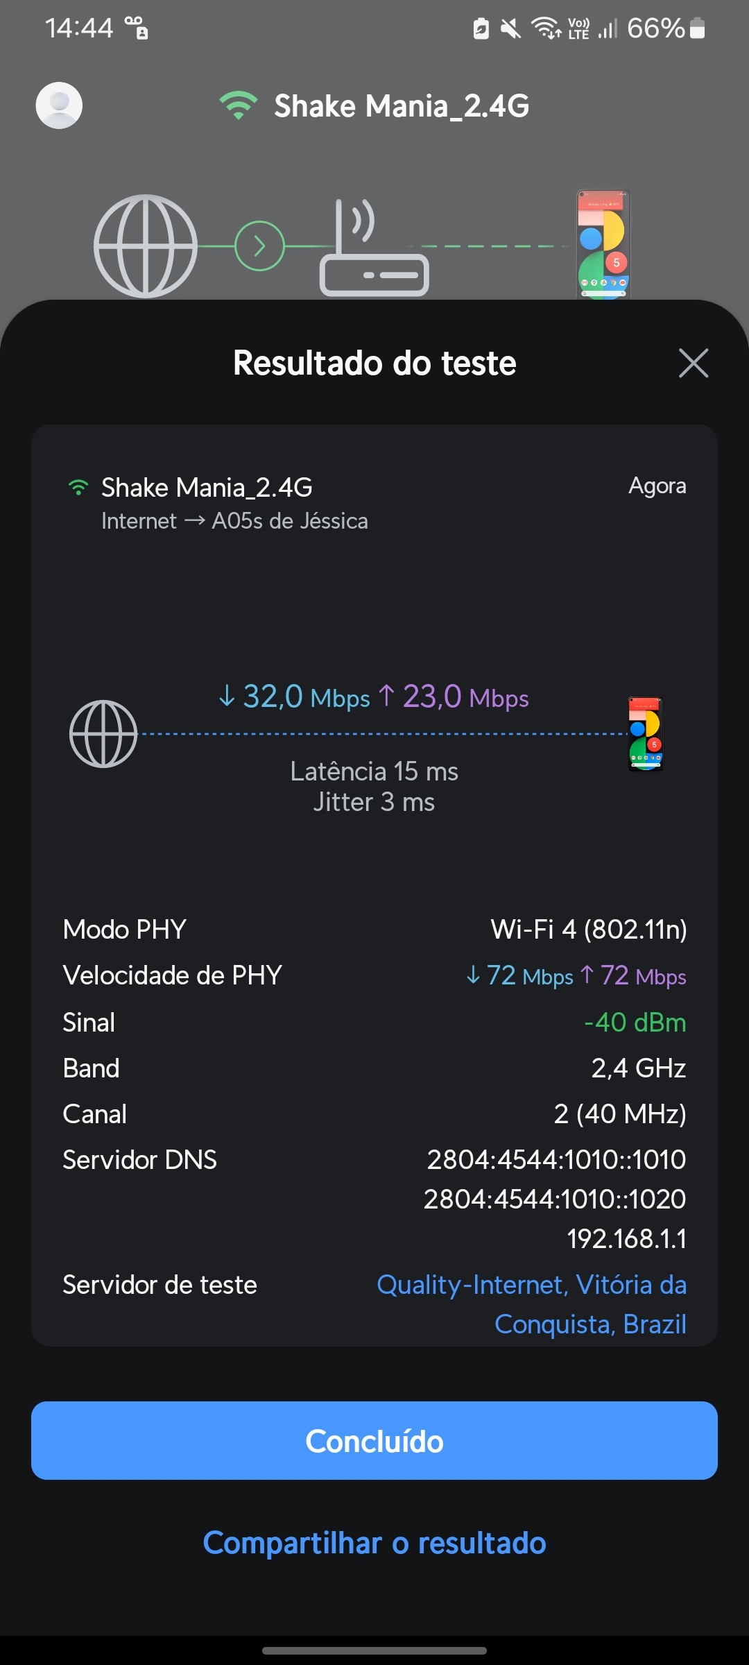Viewport: 749px width, 1665px height.
Task: Tap the green Wi-Fi icon in header
Action: coord(239,105)
